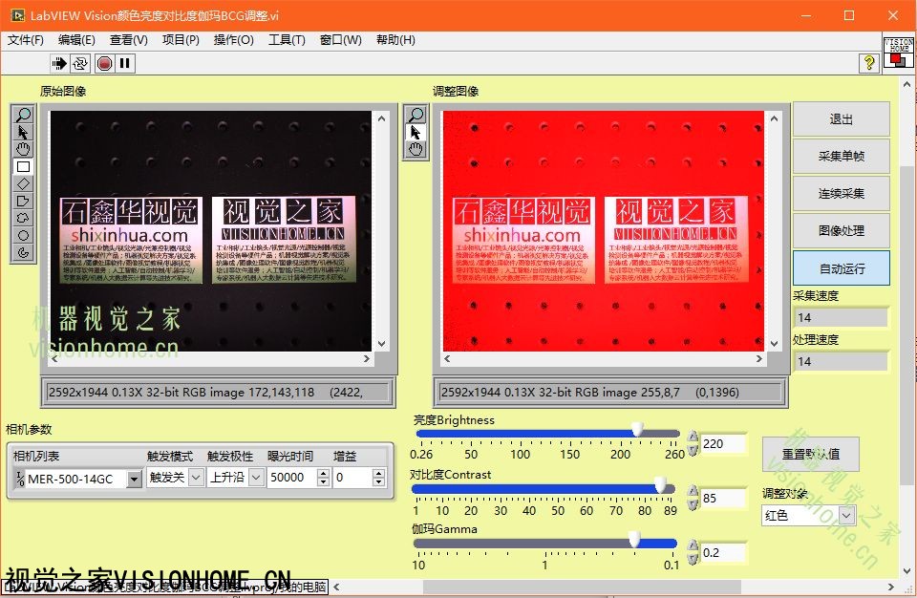This screenshot has width=917, height=598.
Task: Open the 帮助(H) menu
Action: (x=395, y=40)
